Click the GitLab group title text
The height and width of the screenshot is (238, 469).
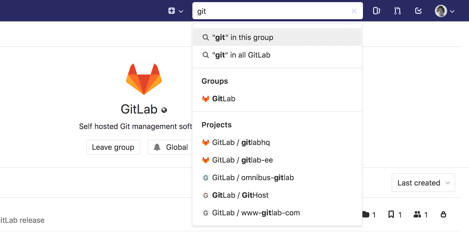(139, 109)
